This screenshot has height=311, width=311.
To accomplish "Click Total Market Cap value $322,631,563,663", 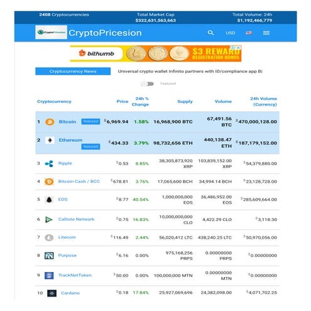I will (x=156, y=21).
